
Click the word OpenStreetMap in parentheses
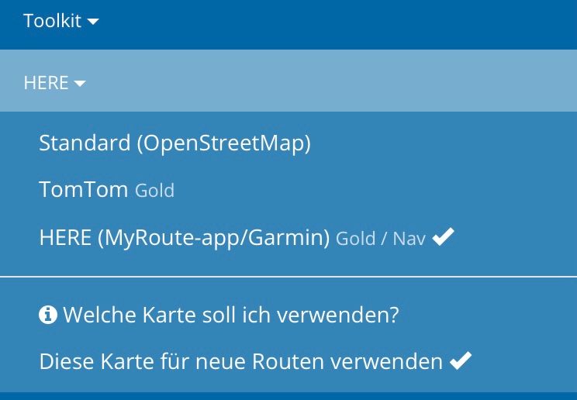tap(223, 143)
